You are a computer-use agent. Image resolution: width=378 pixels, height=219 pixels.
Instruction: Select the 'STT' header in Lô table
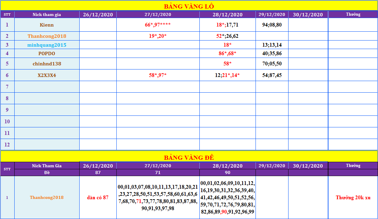(7, 15)
